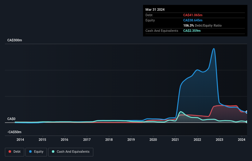252x161 pixels.
Task: Click the 2015 x-axis label
Action: pyautogui.click(x=42, y=140)
